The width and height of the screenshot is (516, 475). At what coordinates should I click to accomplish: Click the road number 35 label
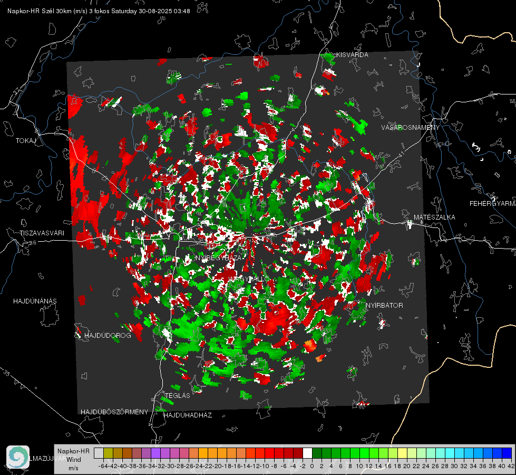point(7,373)
